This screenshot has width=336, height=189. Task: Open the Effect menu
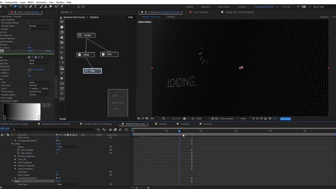[30, 2]
